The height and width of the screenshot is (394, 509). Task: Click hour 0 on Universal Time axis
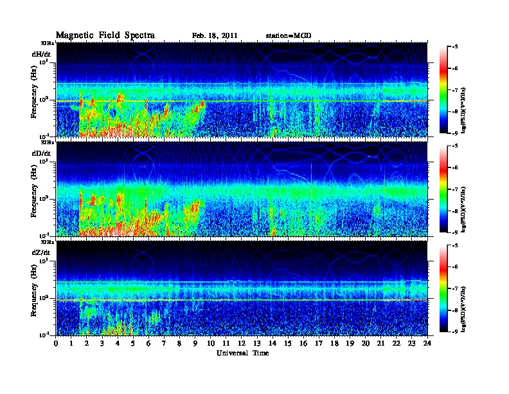(56, 344)
